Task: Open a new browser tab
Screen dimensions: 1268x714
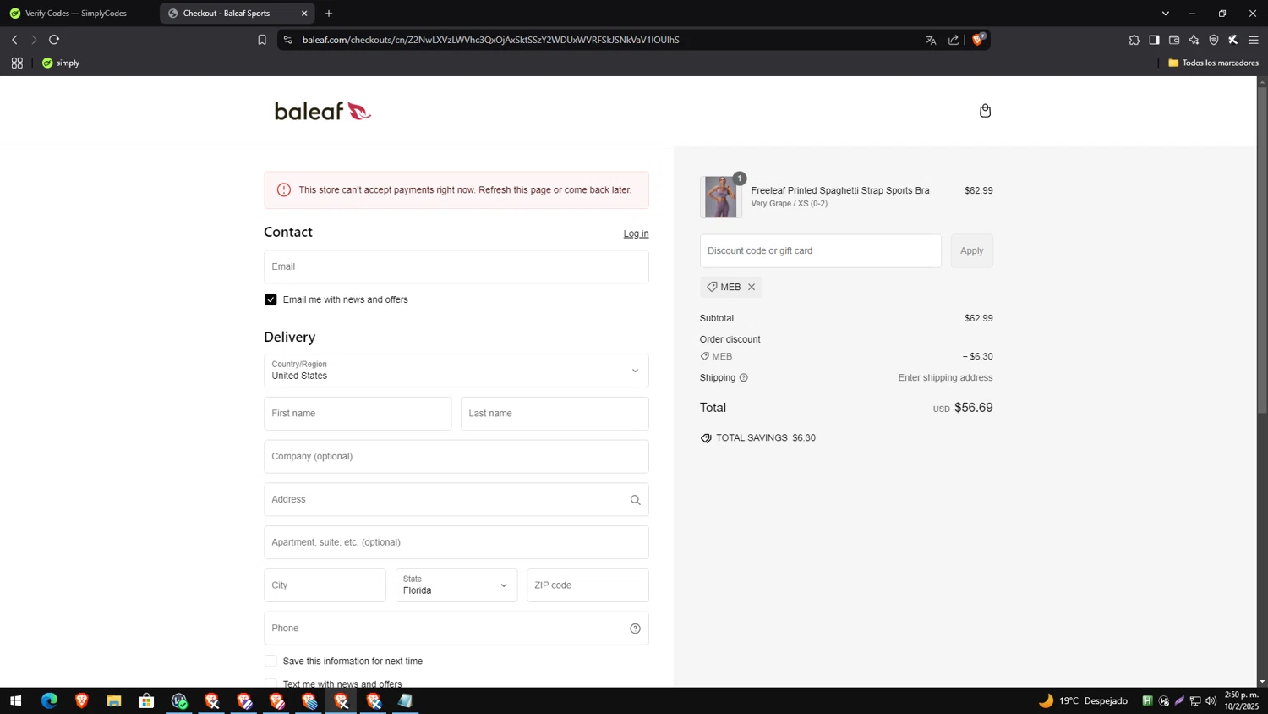Action: [329, 14]
